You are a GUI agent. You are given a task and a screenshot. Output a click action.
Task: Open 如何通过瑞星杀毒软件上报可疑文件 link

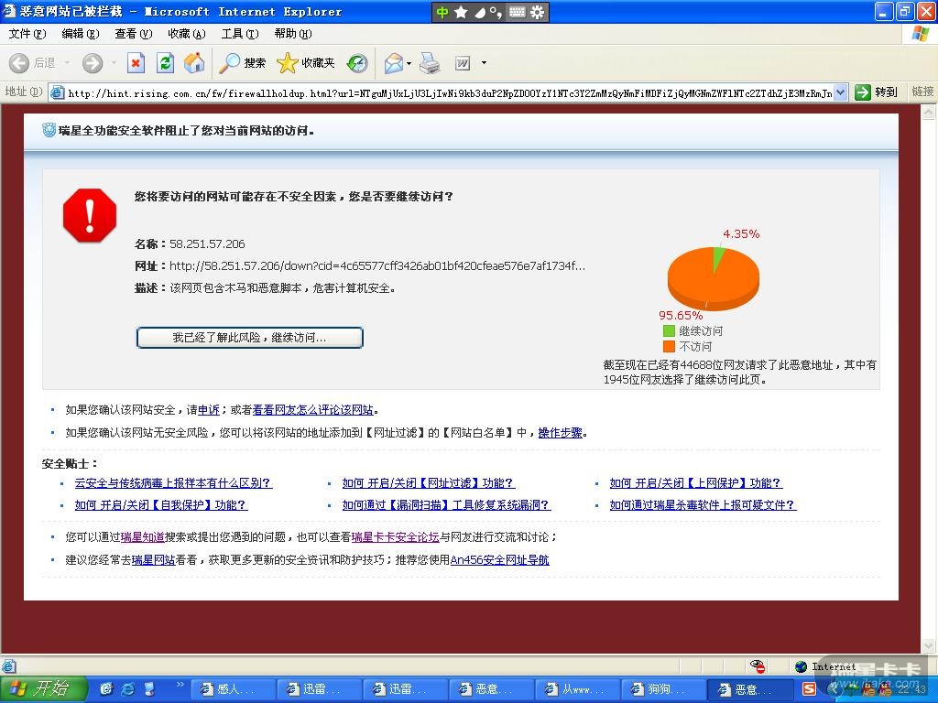click(703, 505)
